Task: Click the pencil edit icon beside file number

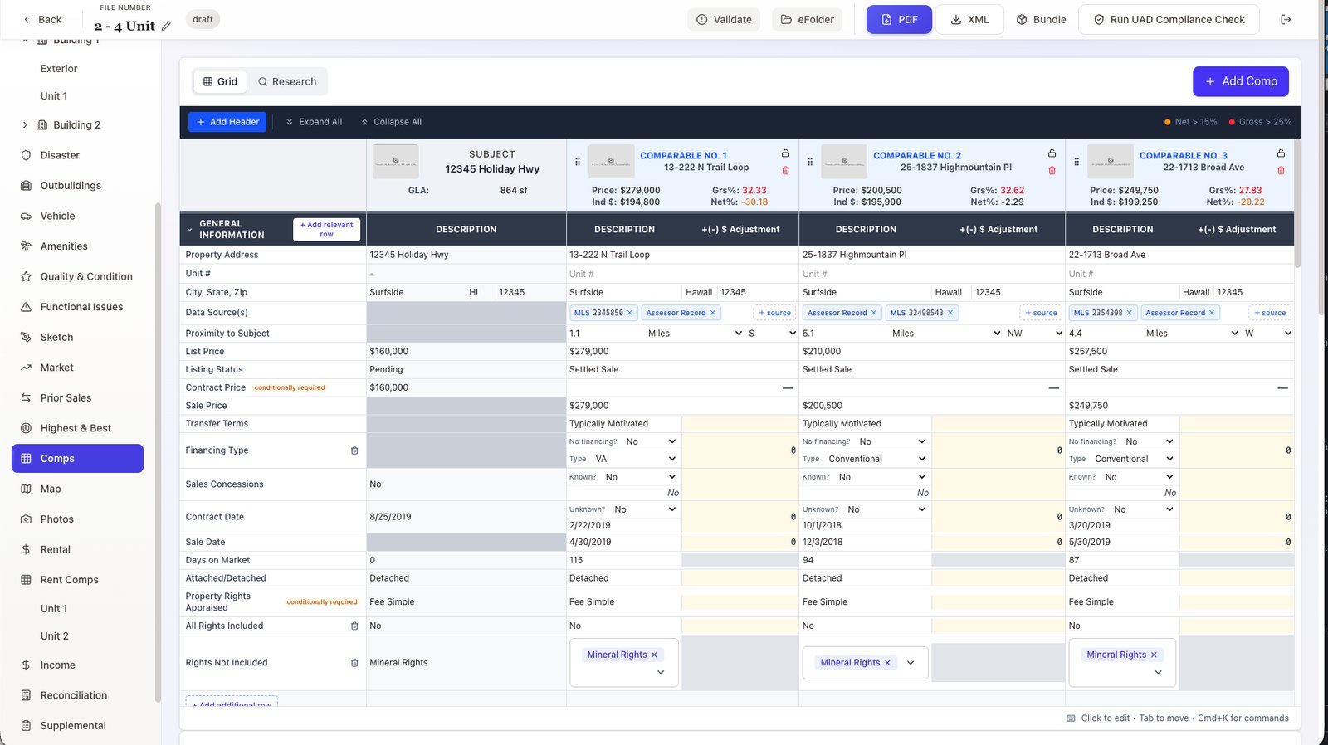Action: tap(166, 26)
